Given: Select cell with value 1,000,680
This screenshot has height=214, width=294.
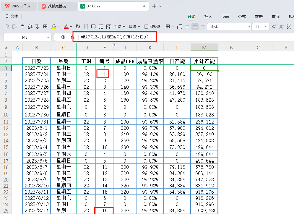Looking at the screenshot, I should (x=204, y=210).
